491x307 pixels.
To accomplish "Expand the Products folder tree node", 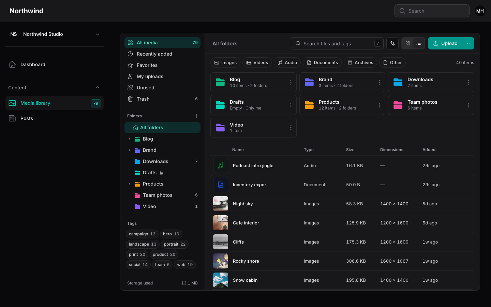I will point(129,184).
